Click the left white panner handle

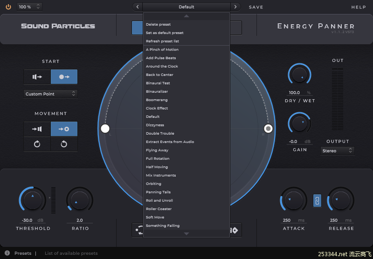[x=105, y=129]
